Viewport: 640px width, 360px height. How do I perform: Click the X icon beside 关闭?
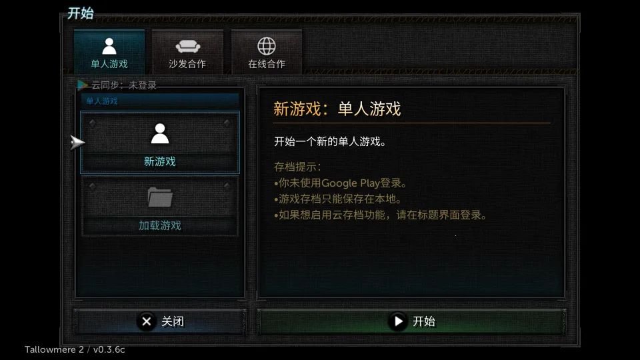coord(147,321)
